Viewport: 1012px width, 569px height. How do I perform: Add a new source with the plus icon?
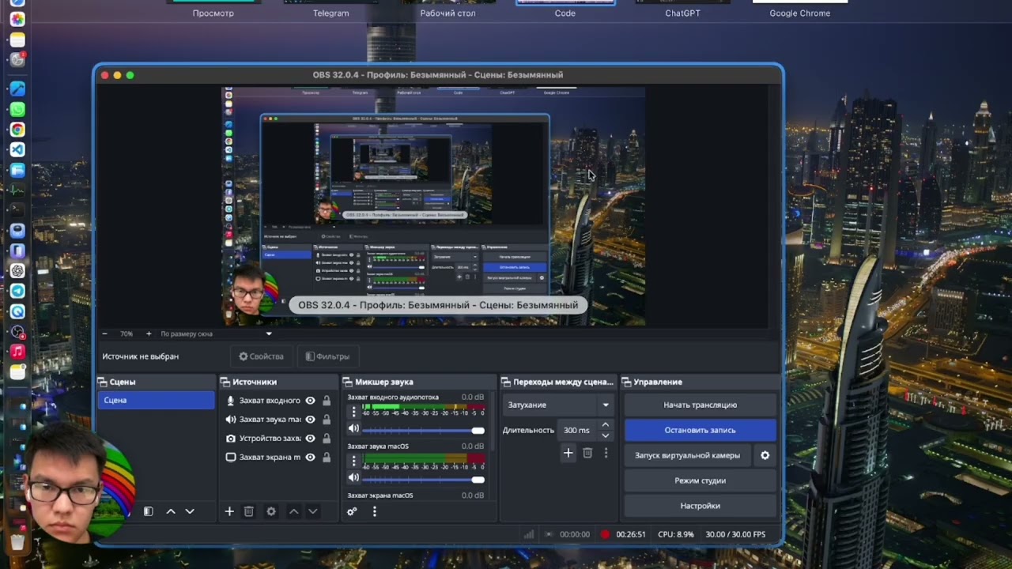pos(229,511)
